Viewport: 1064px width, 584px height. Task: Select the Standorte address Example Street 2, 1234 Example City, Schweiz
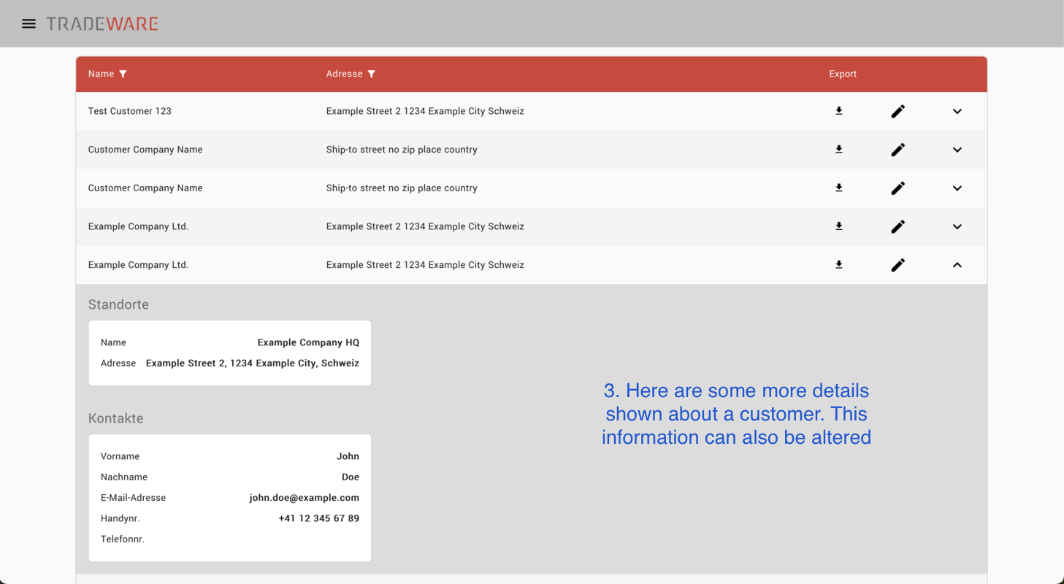253,363
